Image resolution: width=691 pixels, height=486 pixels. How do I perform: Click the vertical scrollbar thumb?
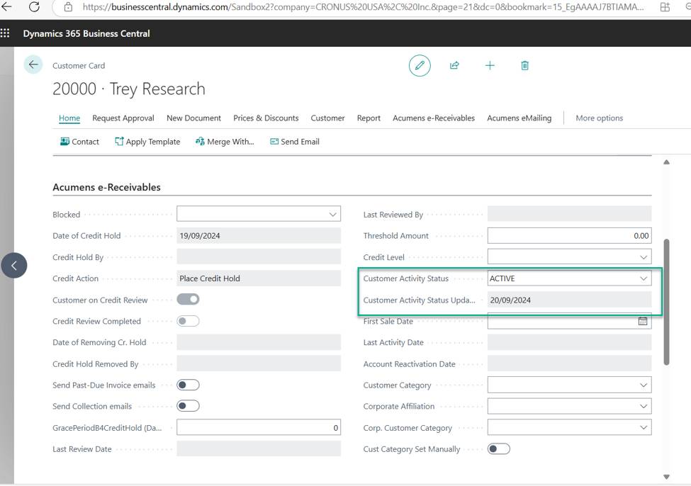point(666,302)
